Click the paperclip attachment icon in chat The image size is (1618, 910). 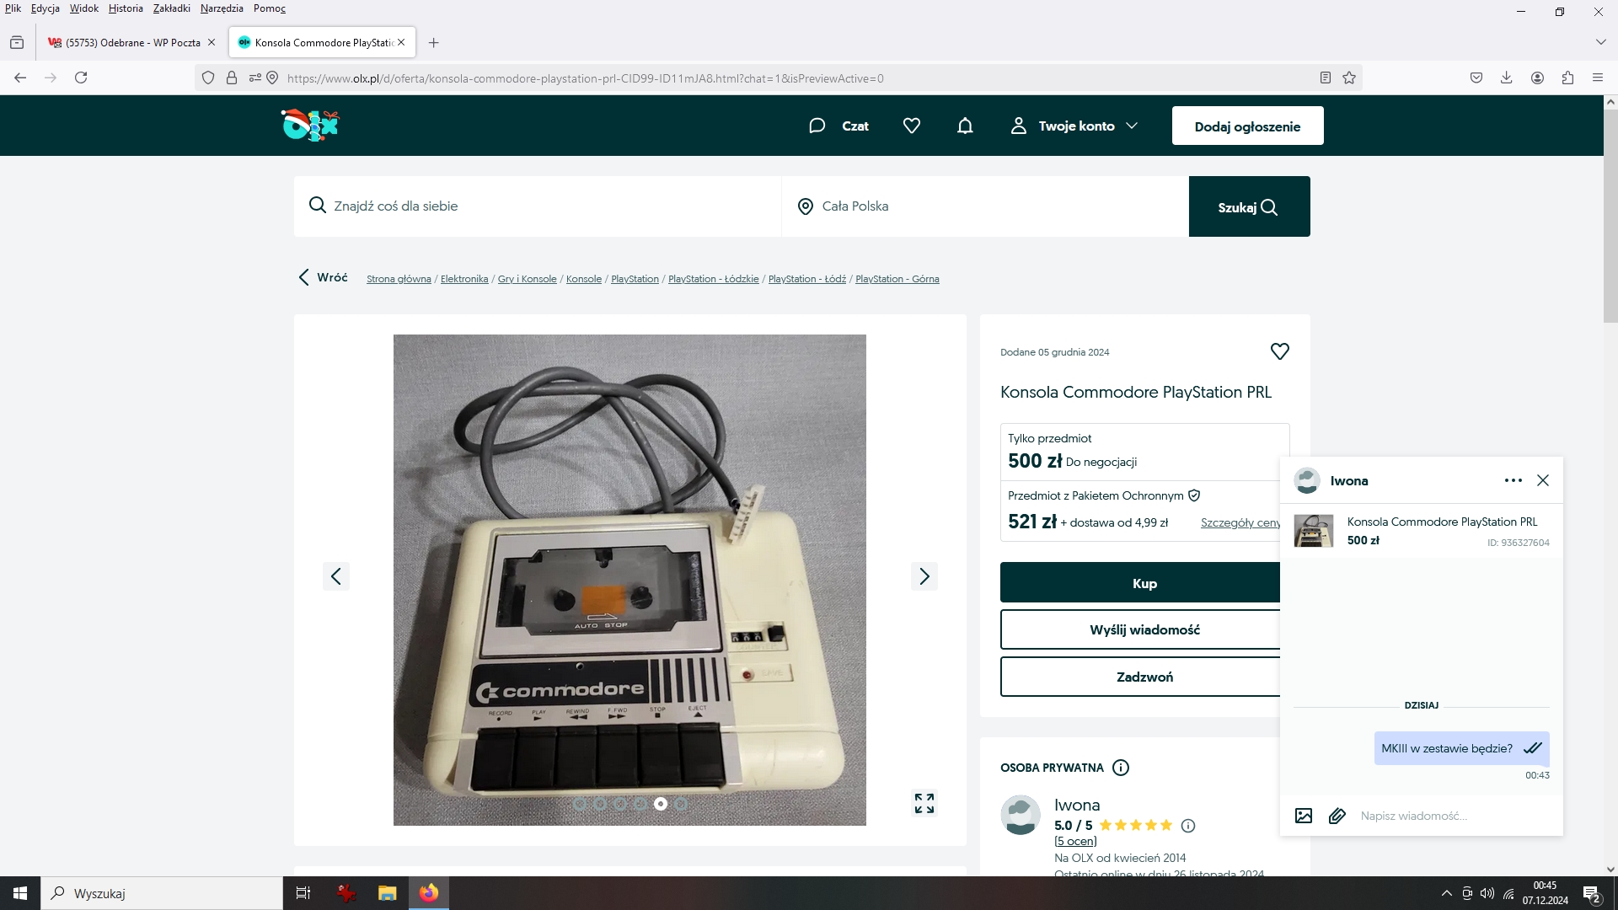(x=1337, y=816)
